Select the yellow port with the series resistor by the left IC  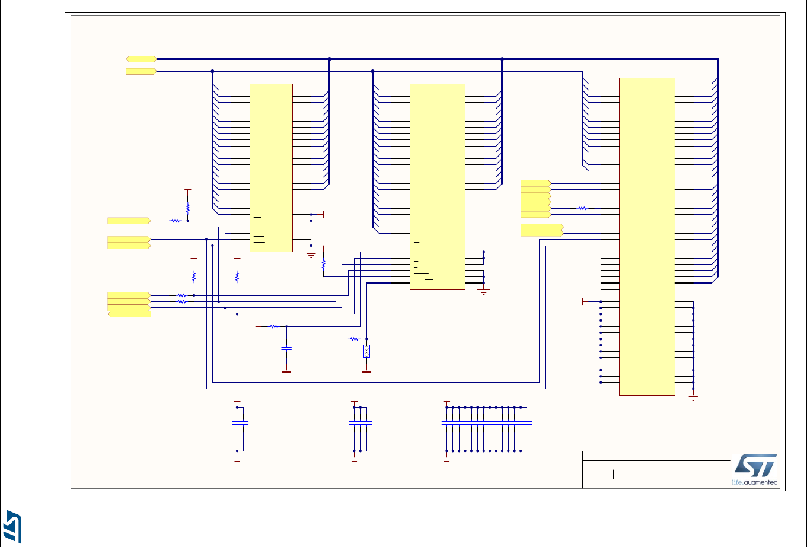tap(129, 221)
